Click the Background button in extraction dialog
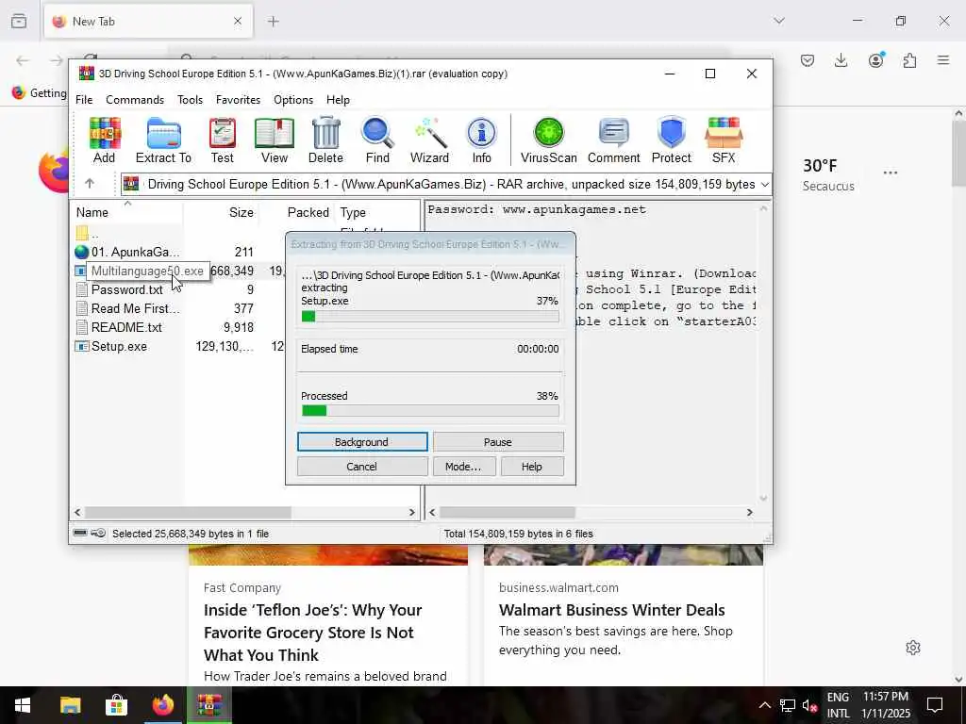The height and width of the screenshot is (724, 966). click(362, 442)
